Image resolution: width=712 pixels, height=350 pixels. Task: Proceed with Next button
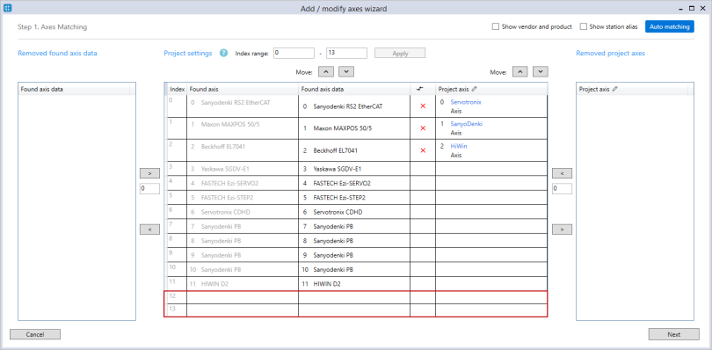[x=674, y=334]
